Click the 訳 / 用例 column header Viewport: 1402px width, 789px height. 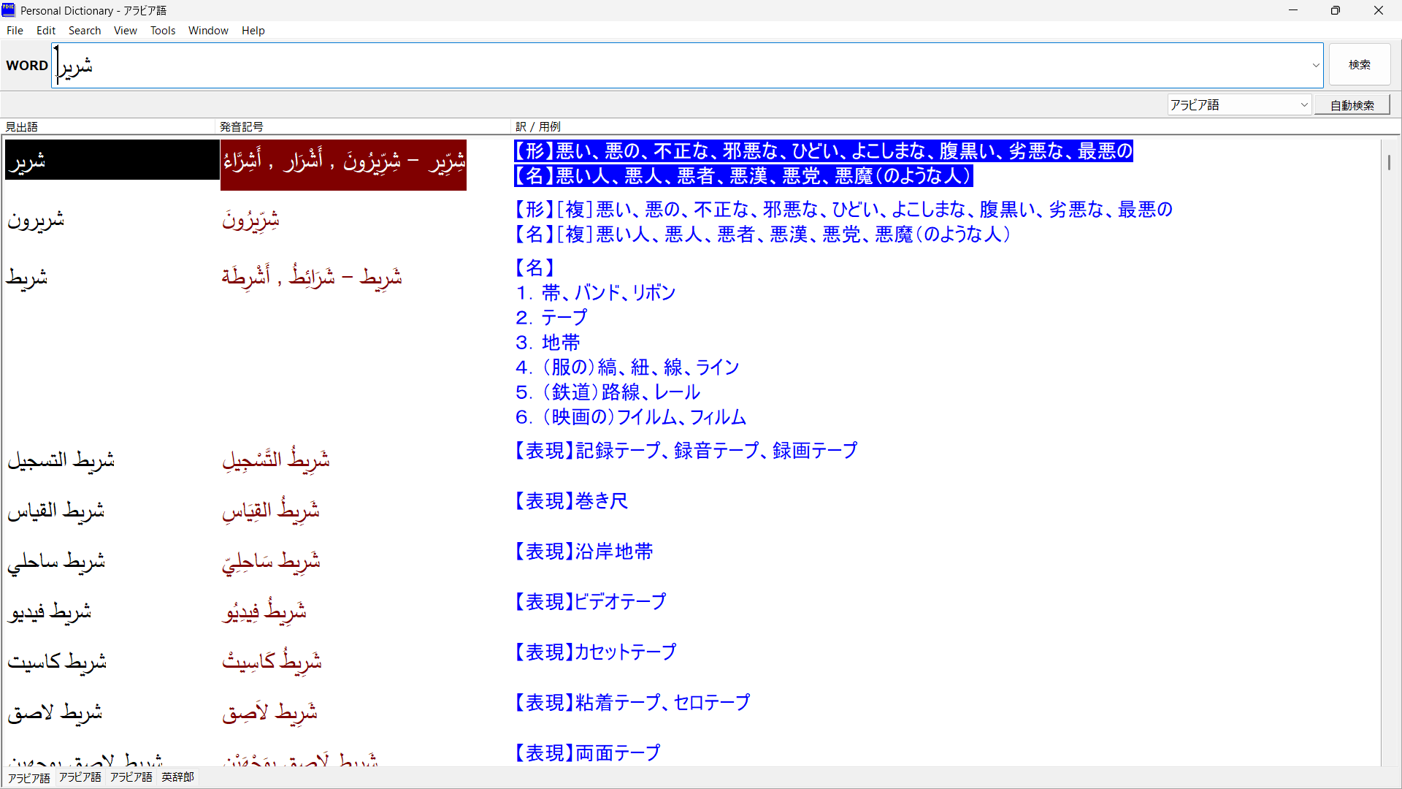pos(538,126)
